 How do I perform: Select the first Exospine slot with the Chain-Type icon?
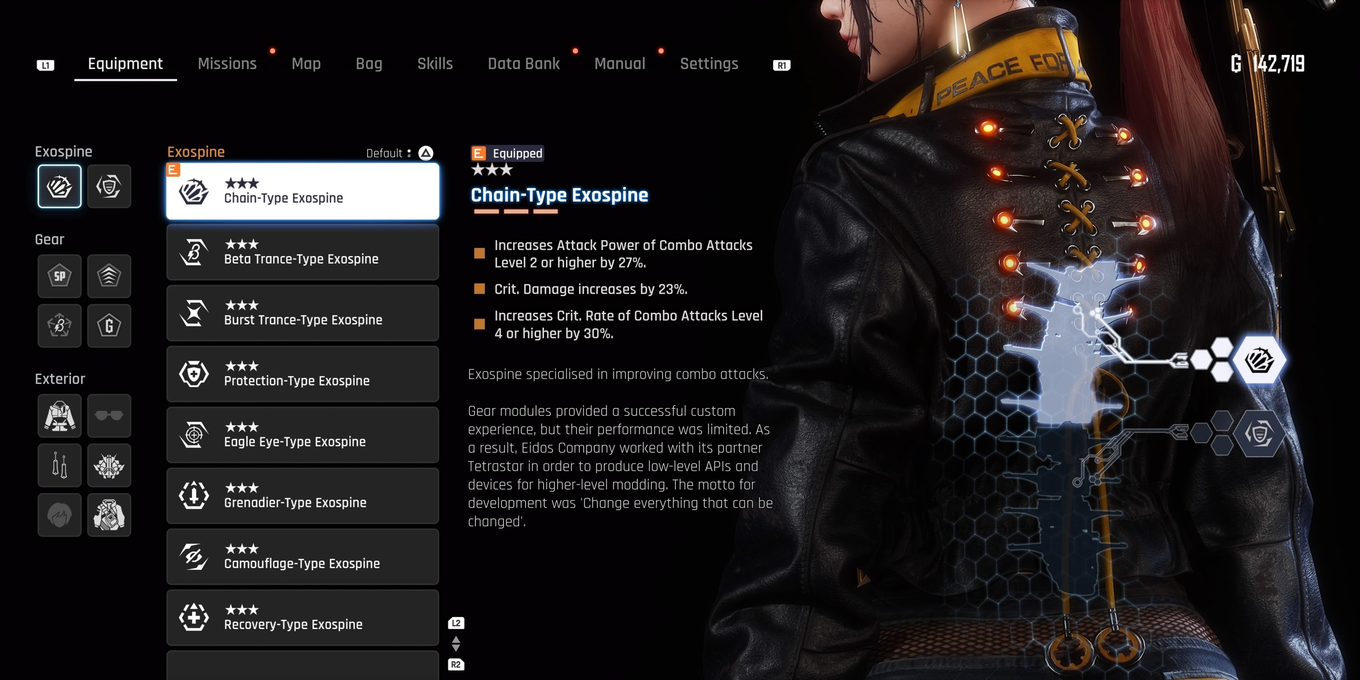tap(59, 186)
